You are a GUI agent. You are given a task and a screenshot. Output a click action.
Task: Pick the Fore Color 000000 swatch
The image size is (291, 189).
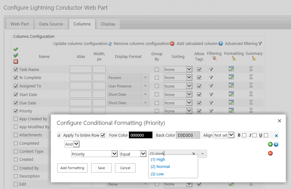141,135
